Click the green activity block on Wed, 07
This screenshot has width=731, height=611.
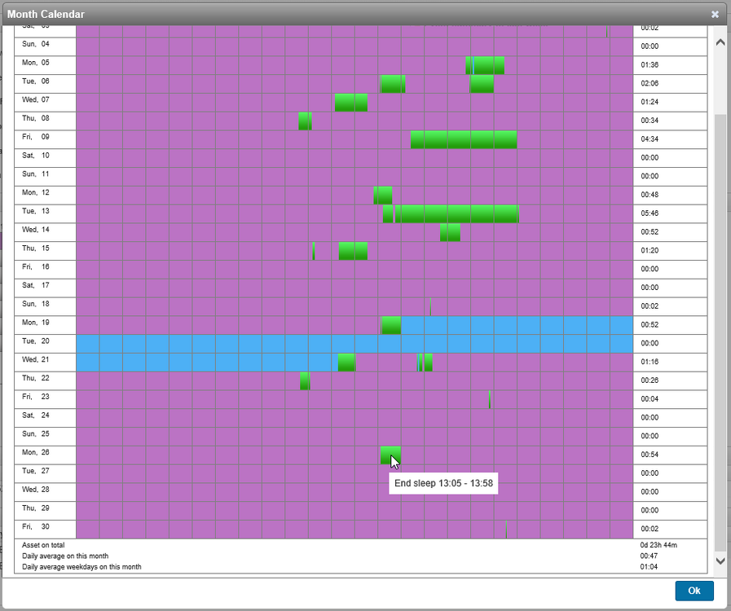click(351, 103)
